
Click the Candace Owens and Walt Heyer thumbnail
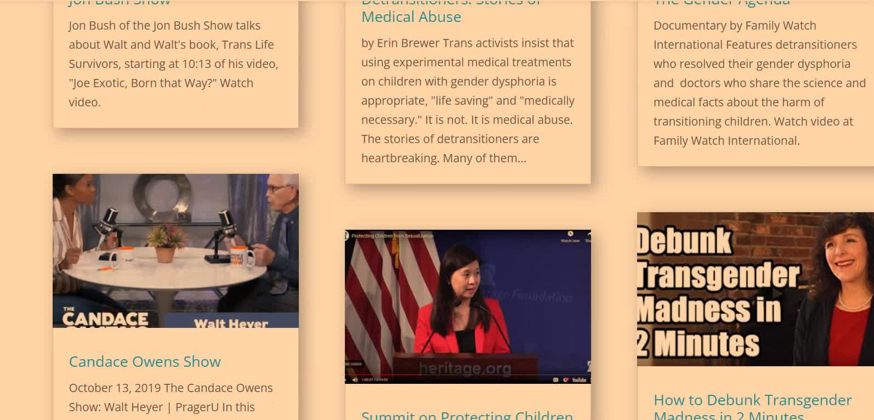pyautogui.click(x=175, y=251)
